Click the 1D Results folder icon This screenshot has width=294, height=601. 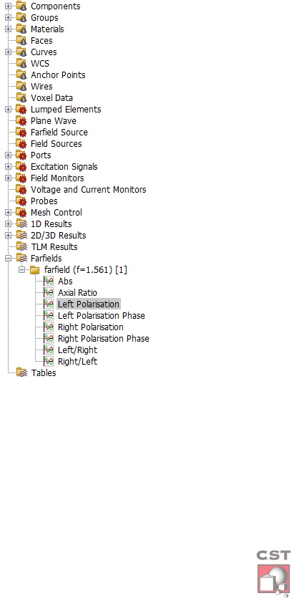(x=21, y=223)
